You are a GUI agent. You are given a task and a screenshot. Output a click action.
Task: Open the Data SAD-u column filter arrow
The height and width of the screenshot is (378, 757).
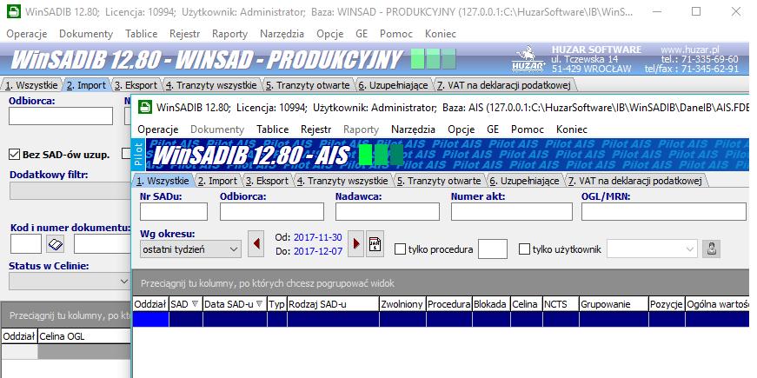tap(259, 304)
